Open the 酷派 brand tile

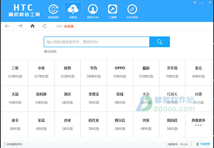pos(146,73)
